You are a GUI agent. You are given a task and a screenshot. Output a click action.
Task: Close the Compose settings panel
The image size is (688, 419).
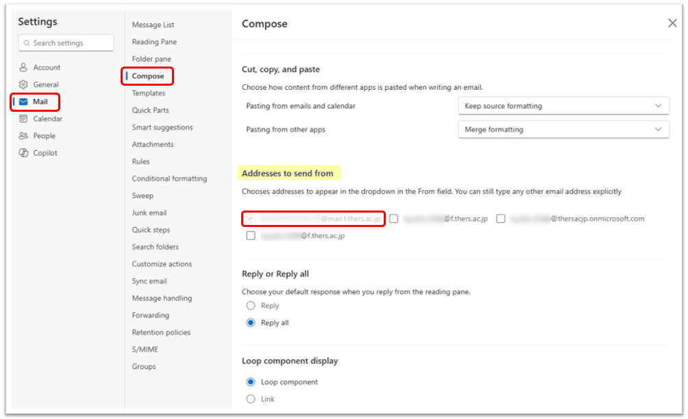pyautogui.click(x=672, y=23)
